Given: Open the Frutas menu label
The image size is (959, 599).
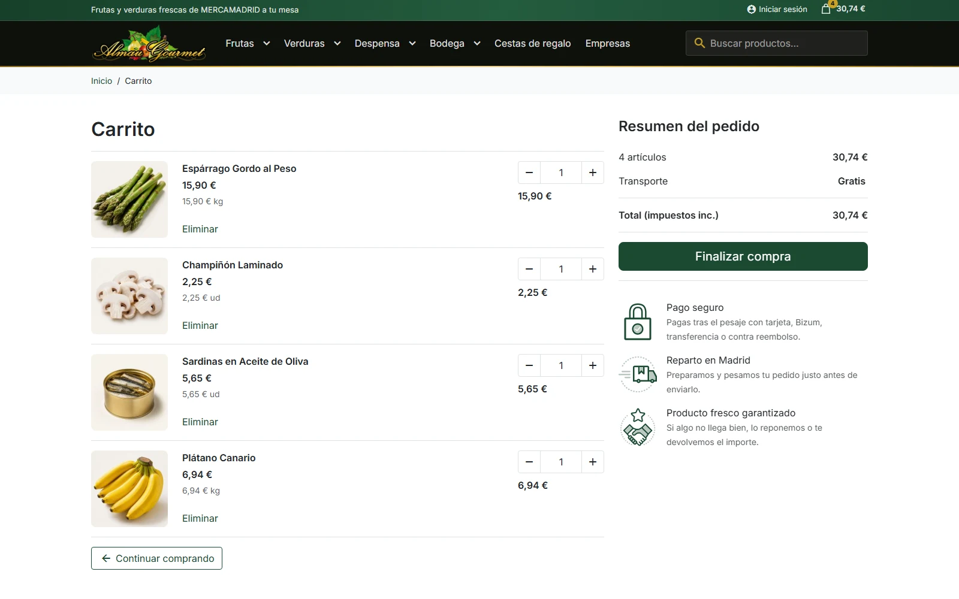Looking at the screenshot, I should point(240,43).
